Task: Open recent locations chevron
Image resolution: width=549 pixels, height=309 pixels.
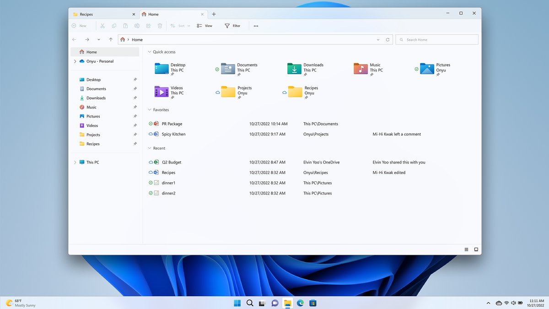Action: click(x=99, y=40)
